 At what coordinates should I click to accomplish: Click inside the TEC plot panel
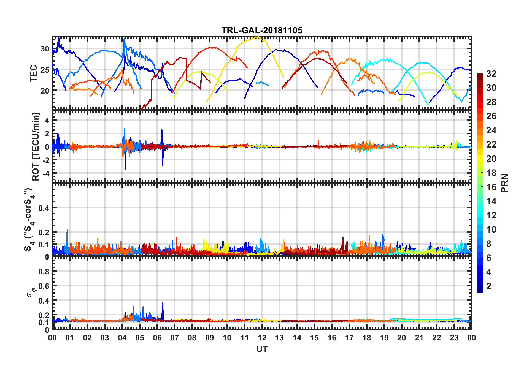(262, 73)
